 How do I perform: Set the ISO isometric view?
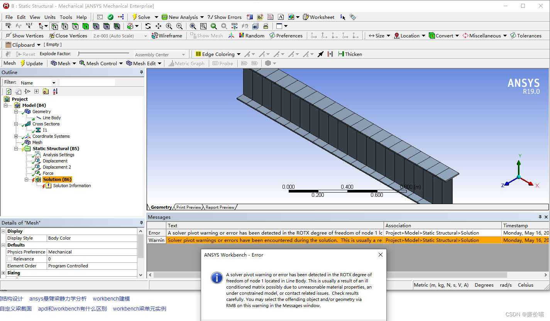(x=235, y=26)
